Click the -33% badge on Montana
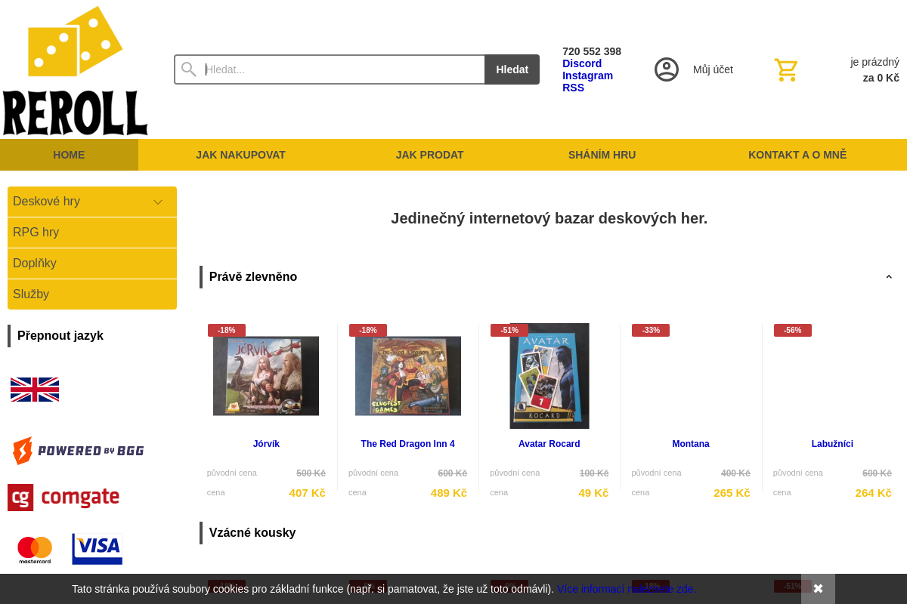The width and height of the screenshot is (907, 604). 651,330
